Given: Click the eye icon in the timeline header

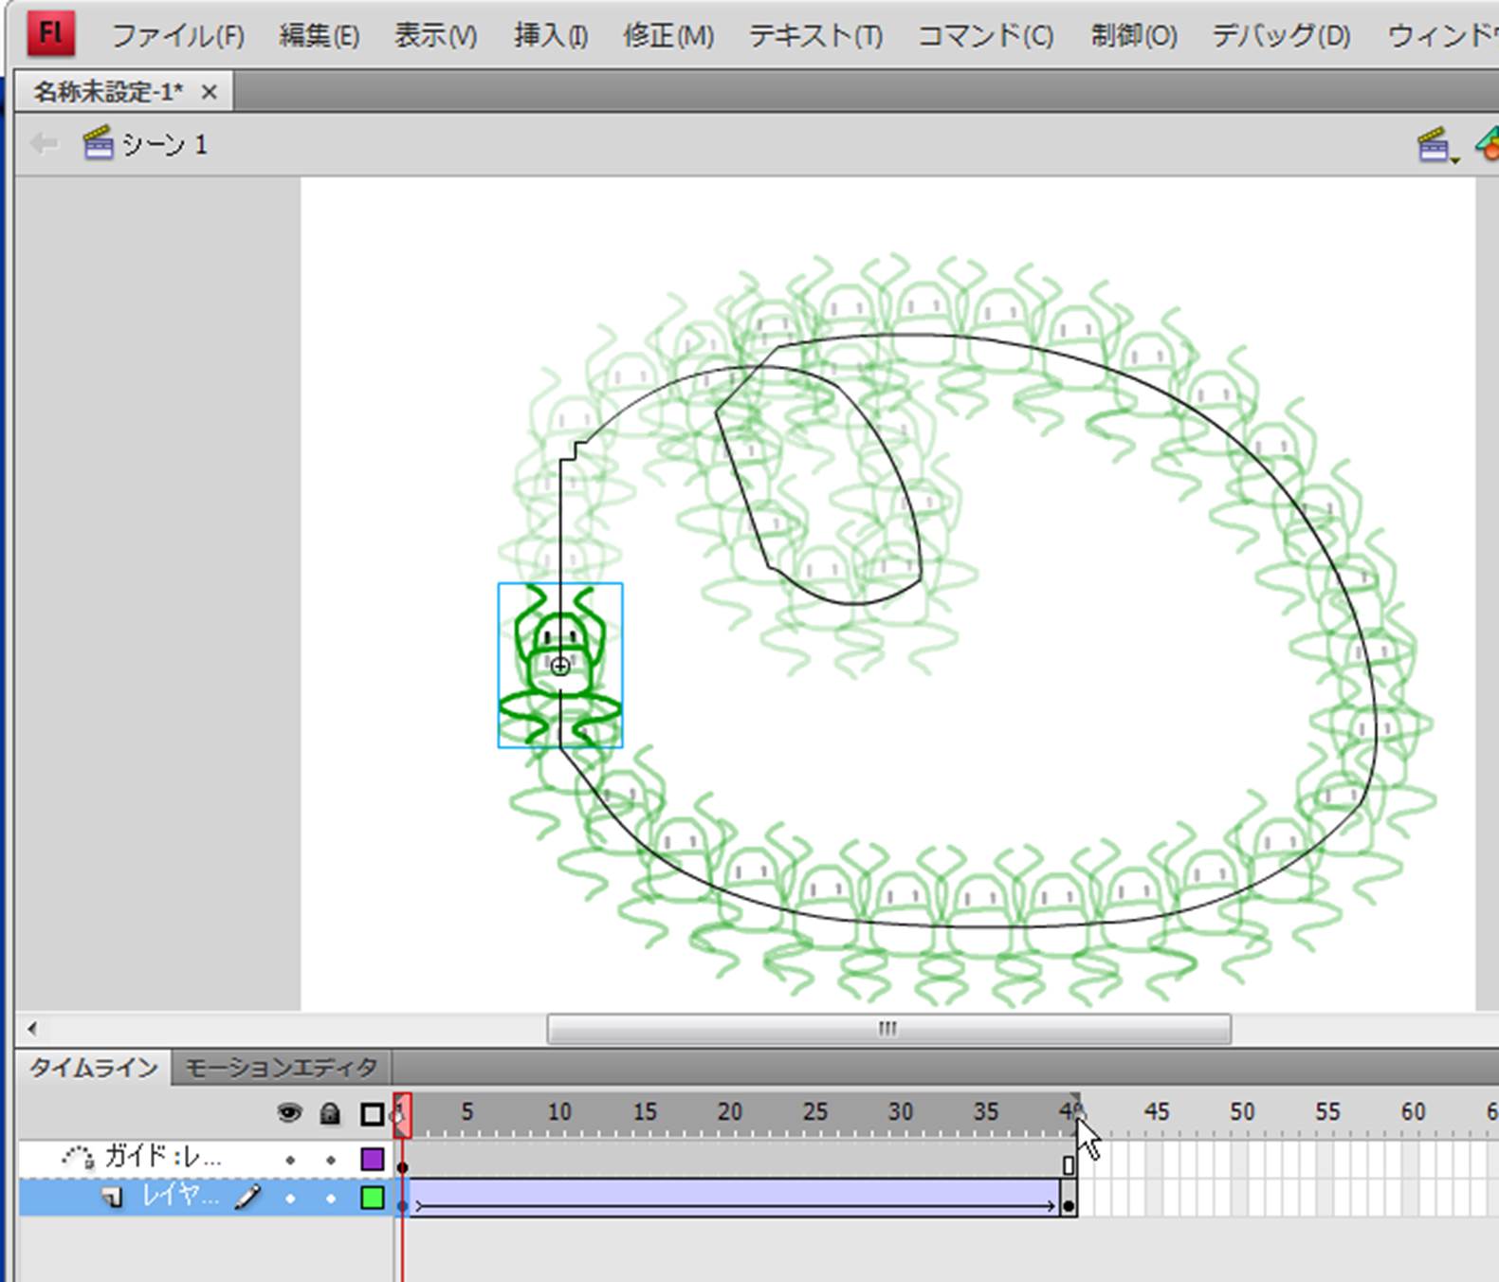Looking at the screenshot, I should coord(289,1113).
